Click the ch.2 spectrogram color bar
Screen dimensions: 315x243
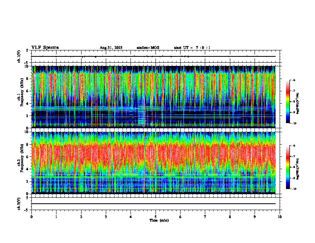288,167
